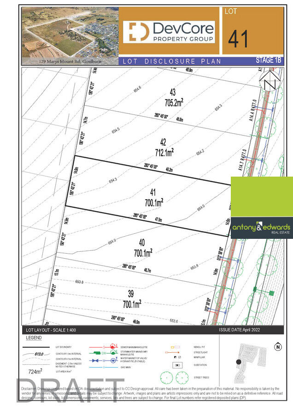This screenshot has width=293, height=415.
Task: Click the large 41 in the orange header
Action: [x=238, y=39]
